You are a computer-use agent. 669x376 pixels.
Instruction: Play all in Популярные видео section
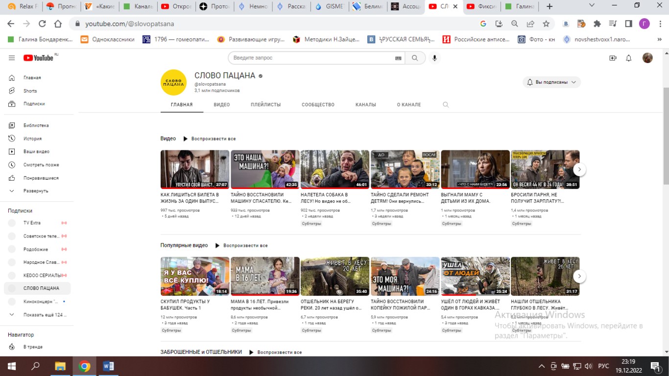241,246
